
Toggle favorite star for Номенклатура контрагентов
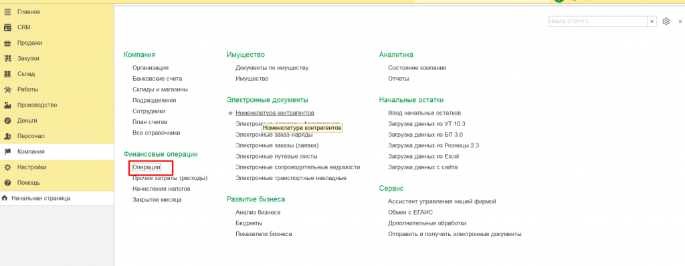[x=230, y=113]
